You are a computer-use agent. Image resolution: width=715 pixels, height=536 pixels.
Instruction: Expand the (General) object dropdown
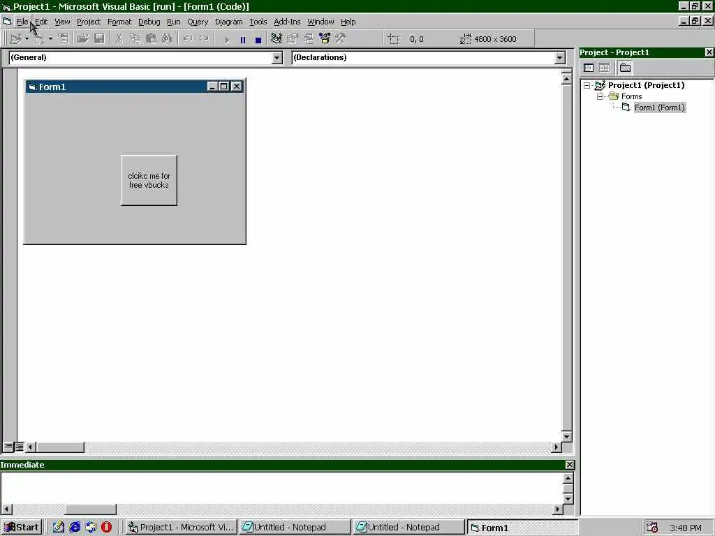(277, 58)
